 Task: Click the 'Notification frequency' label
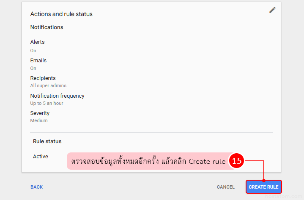[57, 96]
